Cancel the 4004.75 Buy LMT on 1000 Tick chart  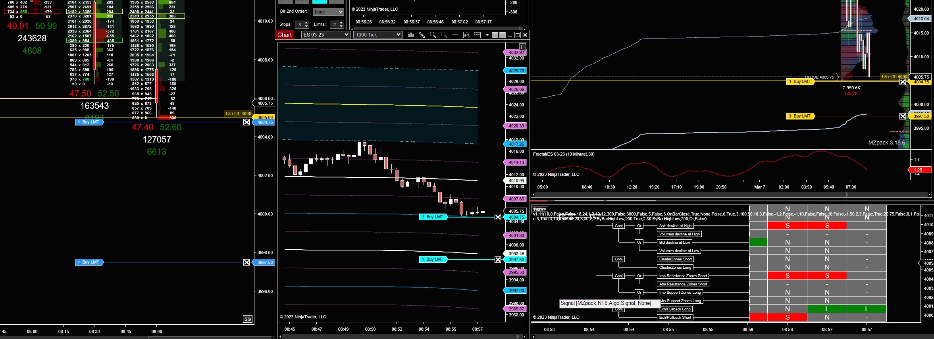pos(498,217)
